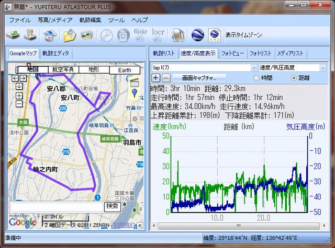Switch to the 速度/高度表示 tab
Viewport: 335px width, 248px height.
tap(198, 53)
